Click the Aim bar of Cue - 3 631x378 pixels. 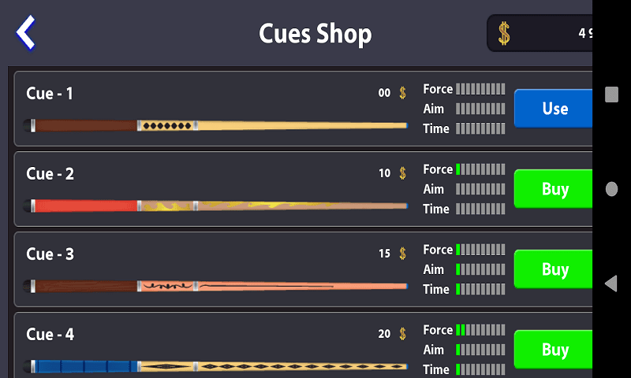(x=480, y=269)
